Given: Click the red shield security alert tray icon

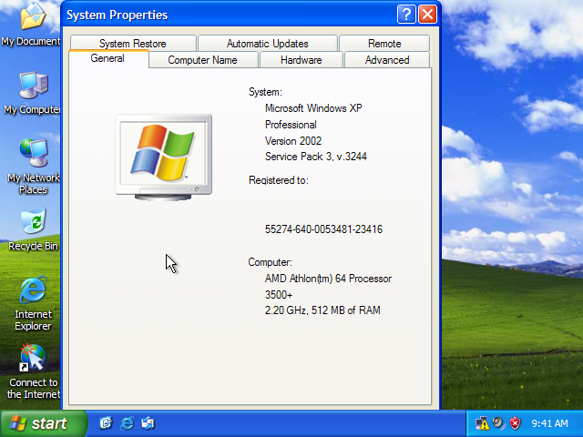Looking at the screenshot, I should pos(515,423).
